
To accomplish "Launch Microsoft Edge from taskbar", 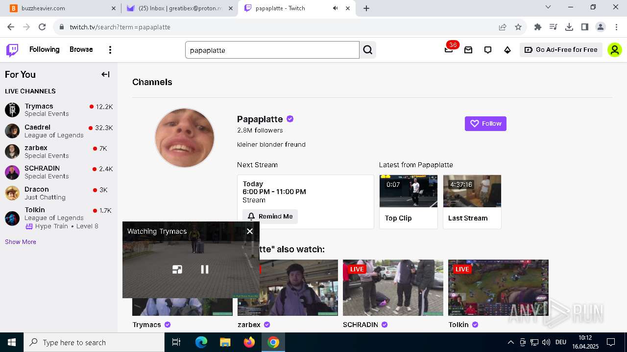I will [201, 342].
